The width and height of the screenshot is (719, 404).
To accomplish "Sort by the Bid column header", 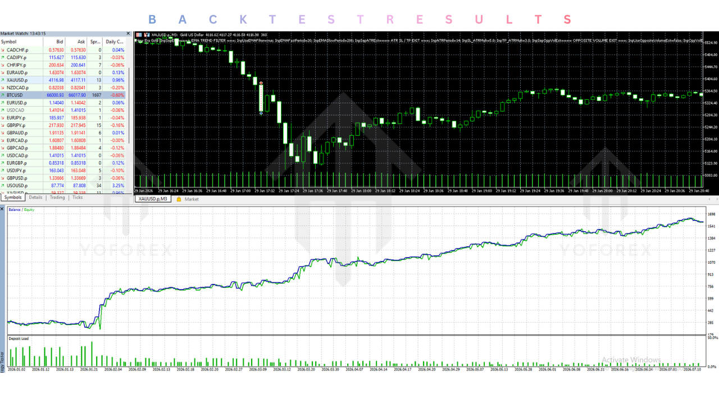I will (x=54, y=42).
